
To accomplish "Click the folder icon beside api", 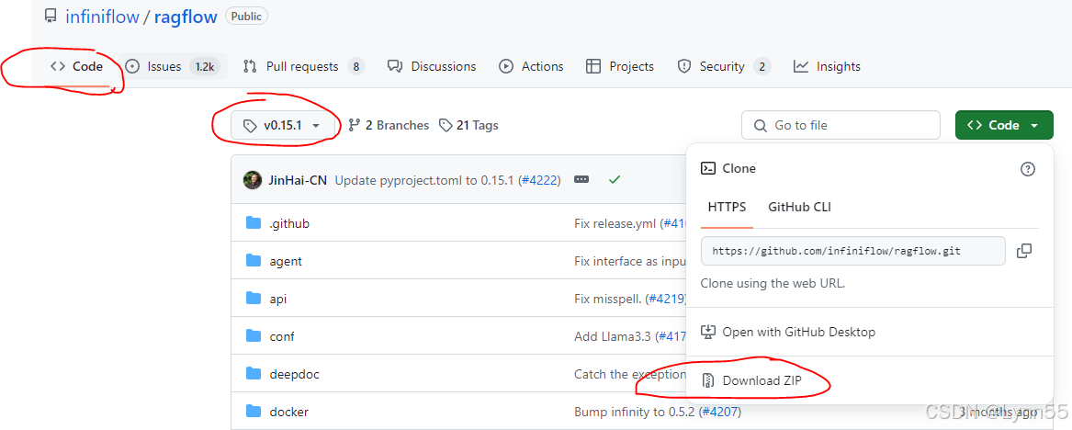I will [254, 298].
